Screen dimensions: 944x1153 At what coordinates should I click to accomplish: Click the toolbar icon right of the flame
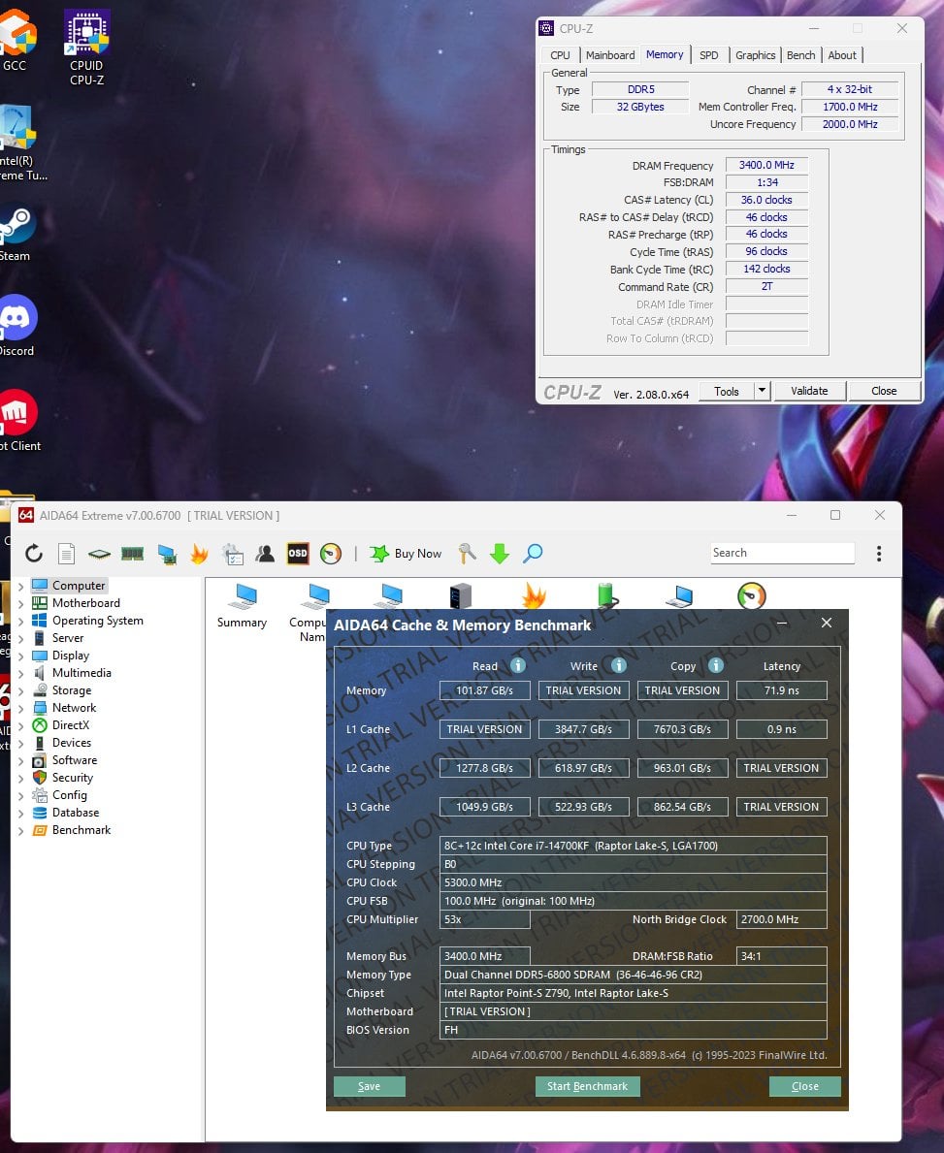click(233, 555)
